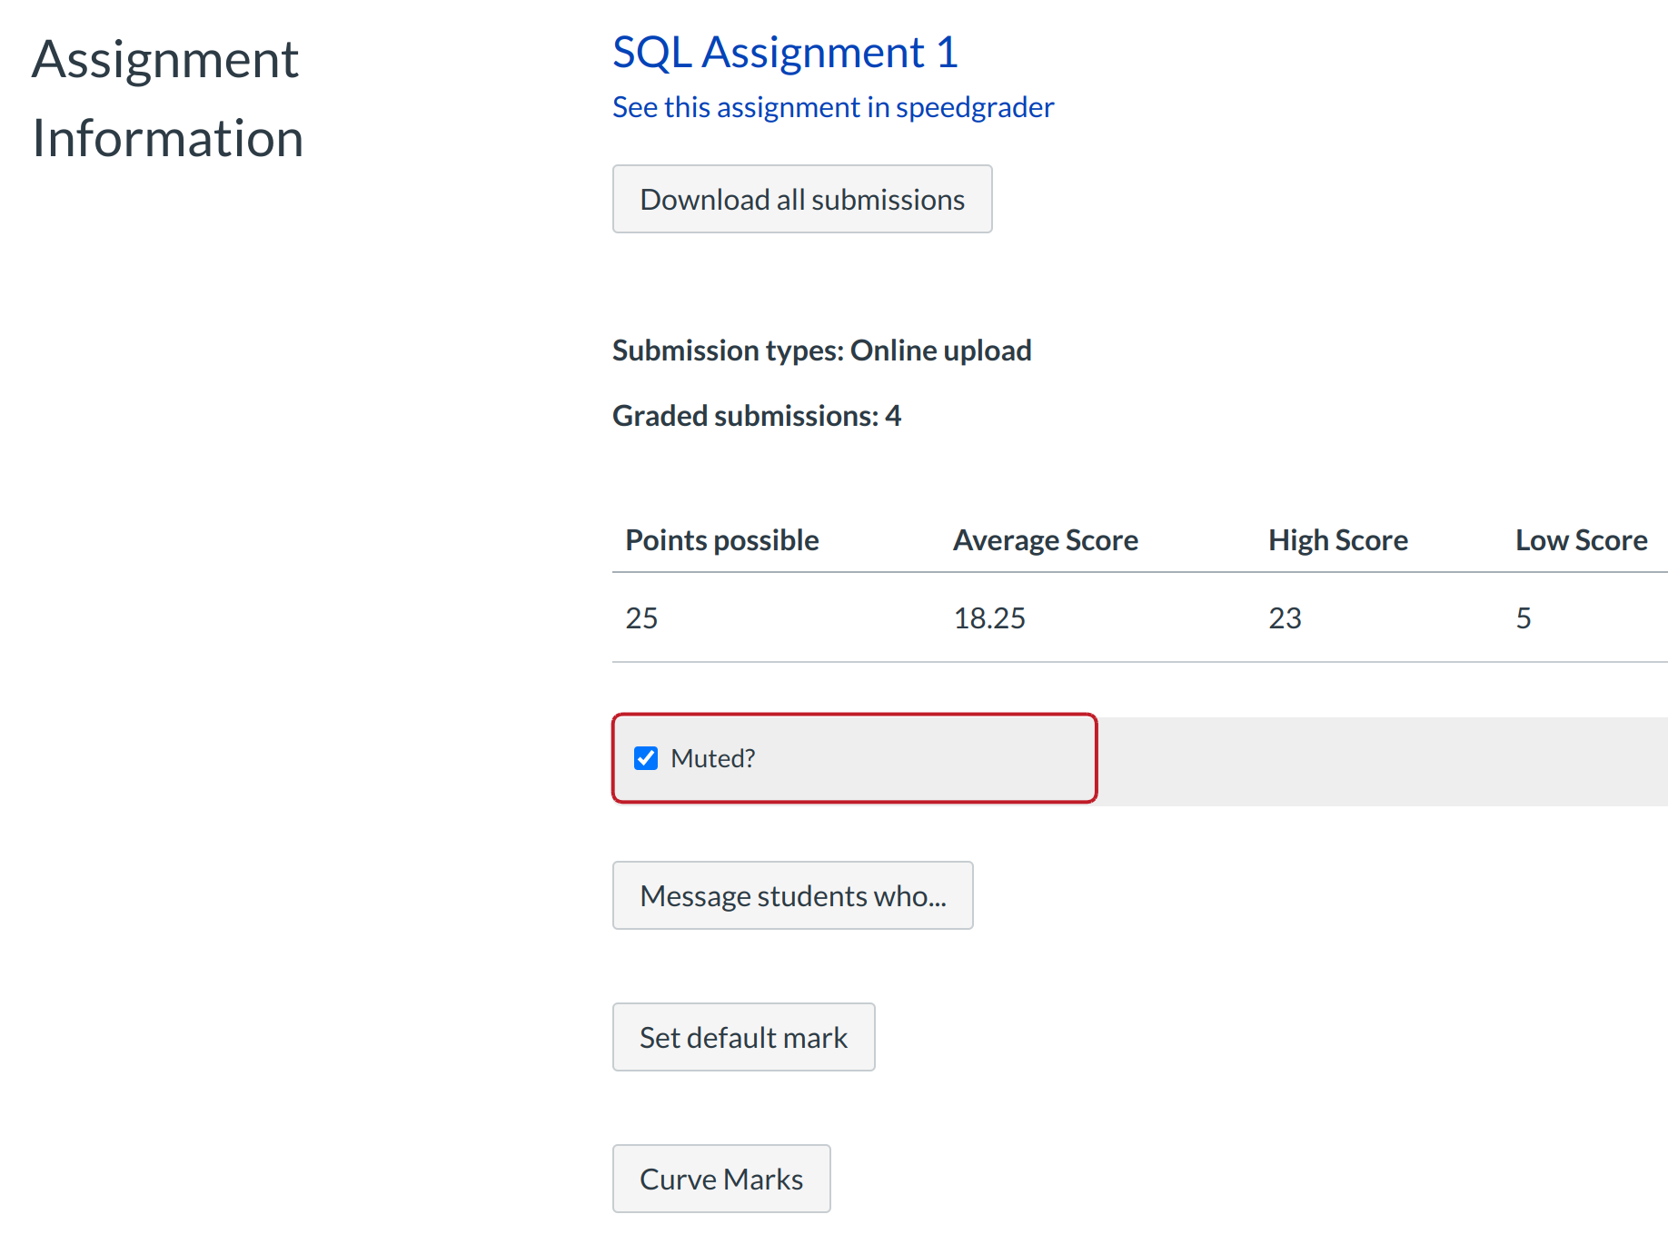Click the Points possible column header
Viewport: 1668px width, 1244px height.
click(x=721, y=540)
